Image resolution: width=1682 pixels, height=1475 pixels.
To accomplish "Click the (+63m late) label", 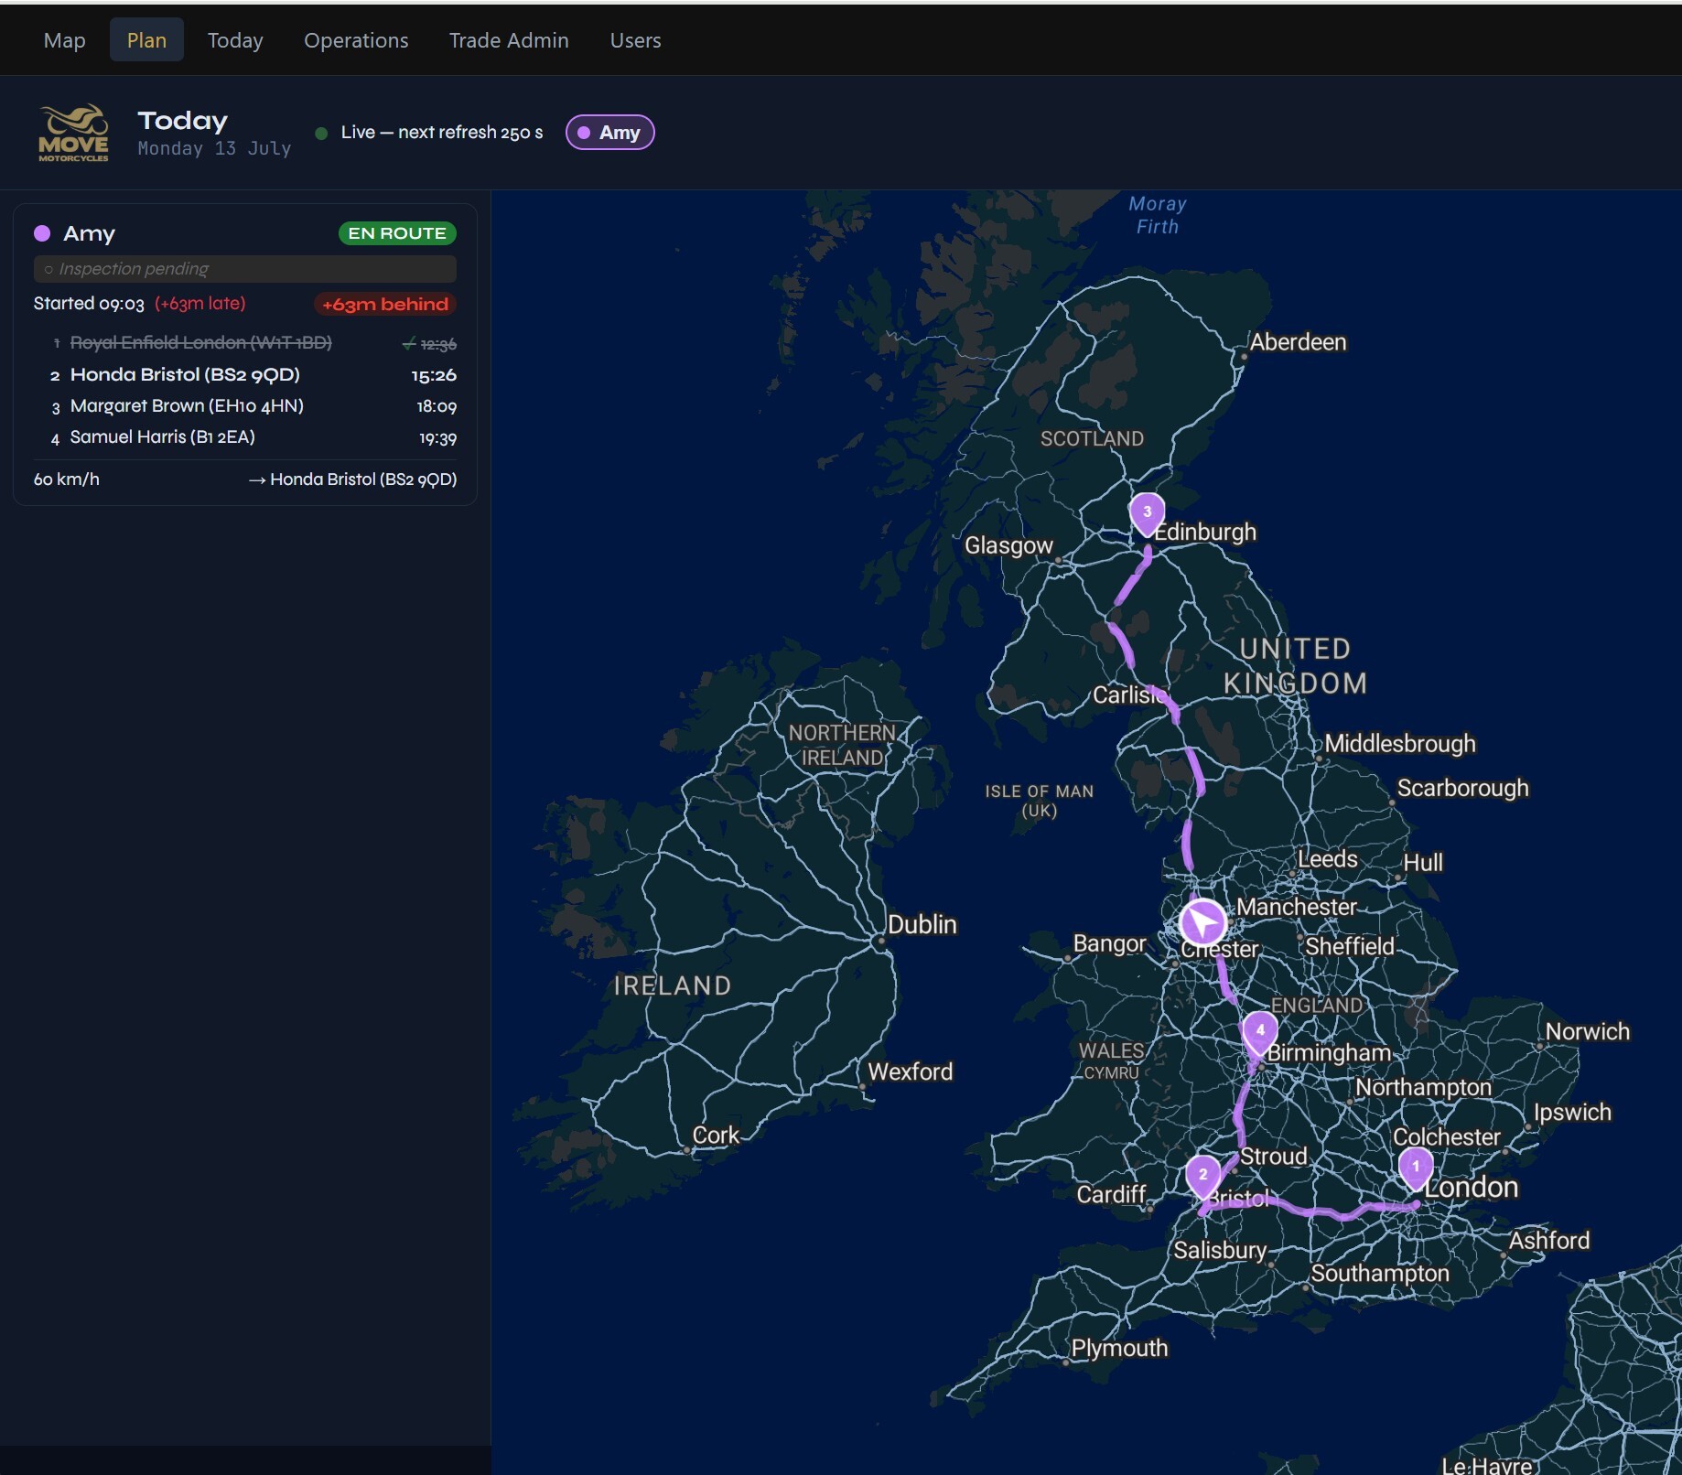I will click(200, 304).
